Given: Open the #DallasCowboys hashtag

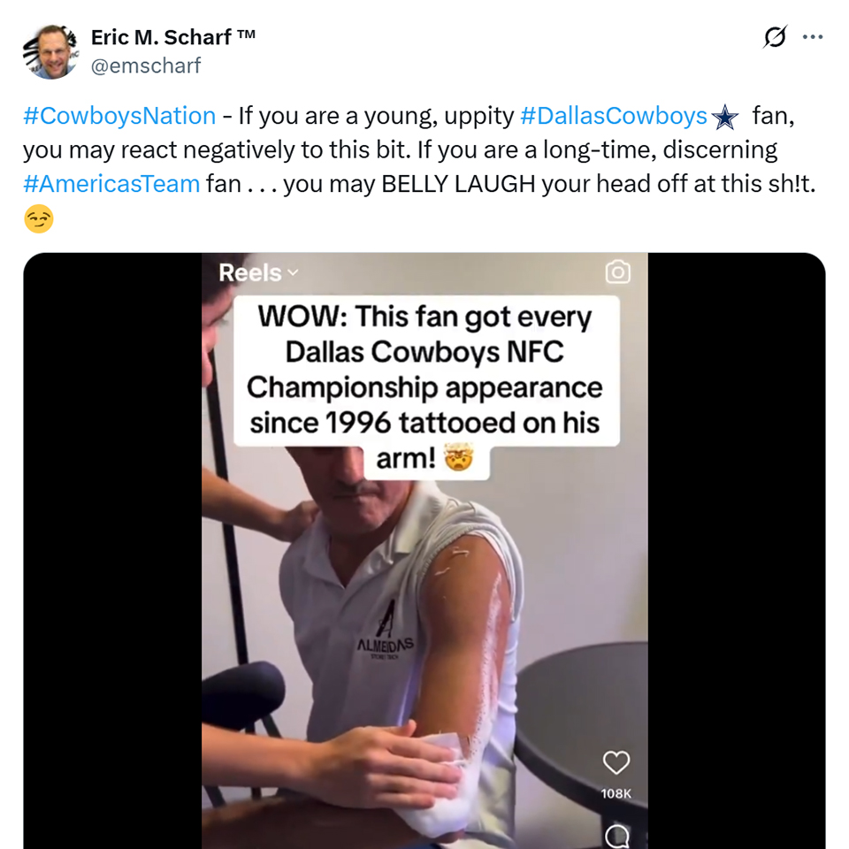Looking at the screenshot, I should 614,116.
